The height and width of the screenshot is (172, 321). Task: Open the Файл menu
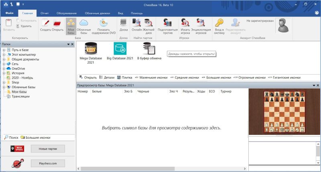[x=9, y=13]
